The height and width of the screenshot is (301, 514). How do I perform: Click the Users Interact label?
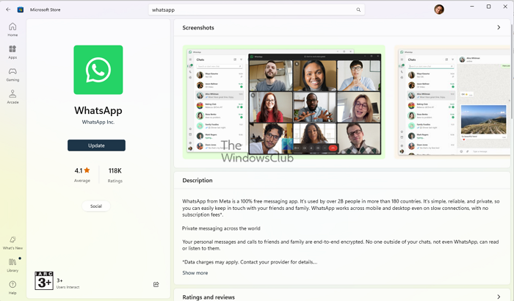pos(68,287)
